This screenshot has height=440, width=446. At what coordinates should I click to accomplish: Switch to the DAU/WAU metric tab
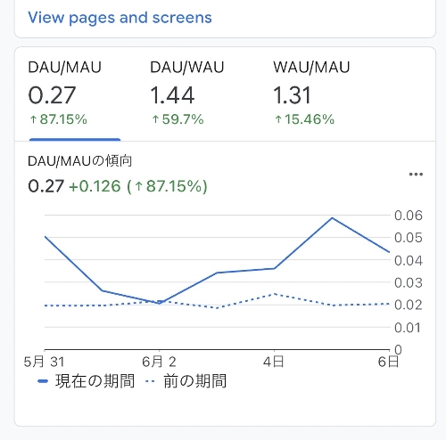coord(186,94)
